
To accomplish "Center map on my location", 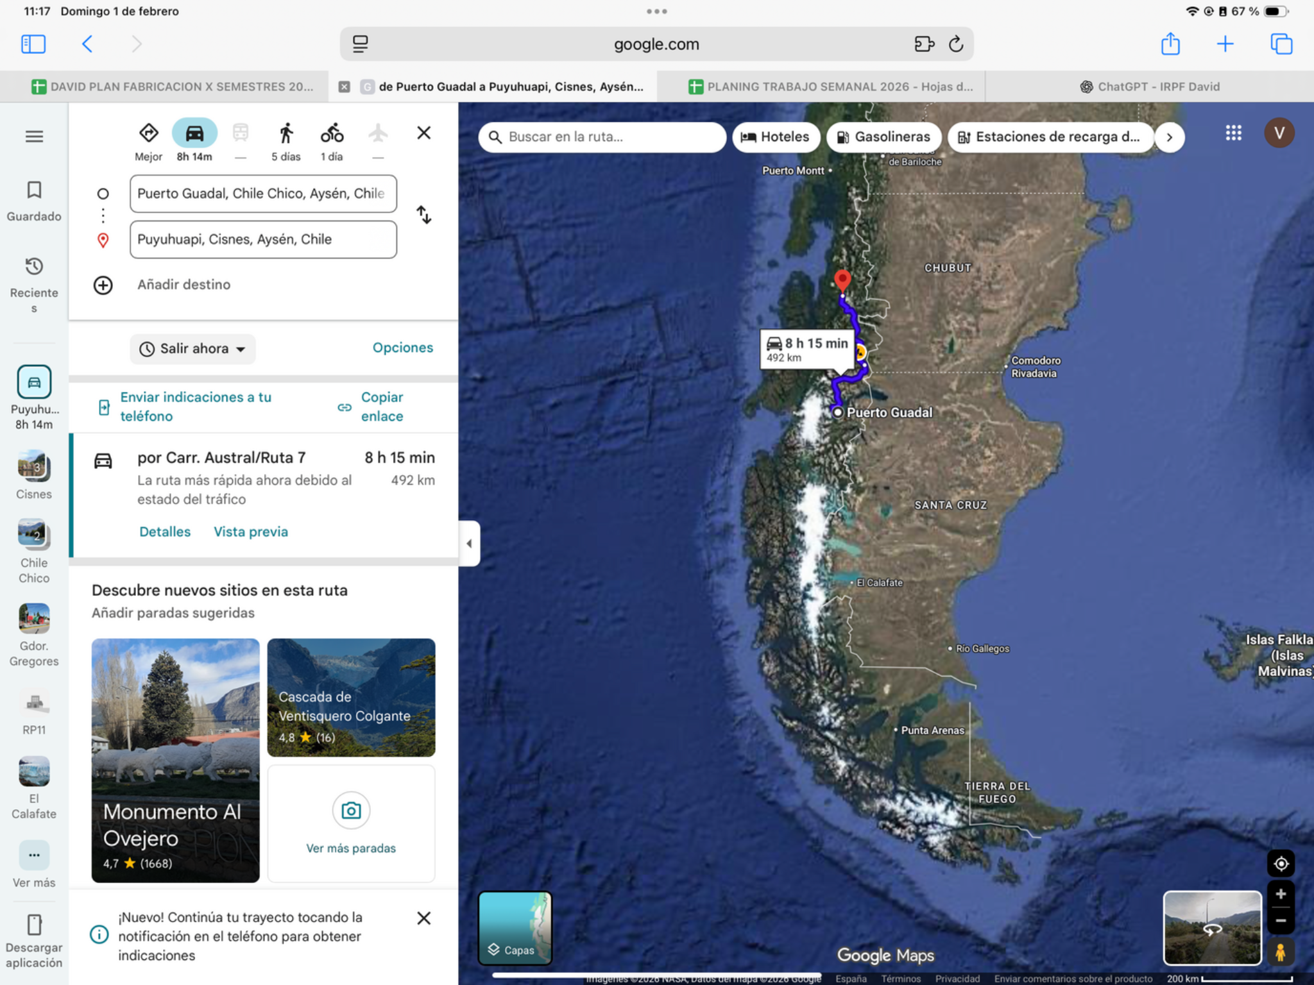I will [x=1281, y=864].
